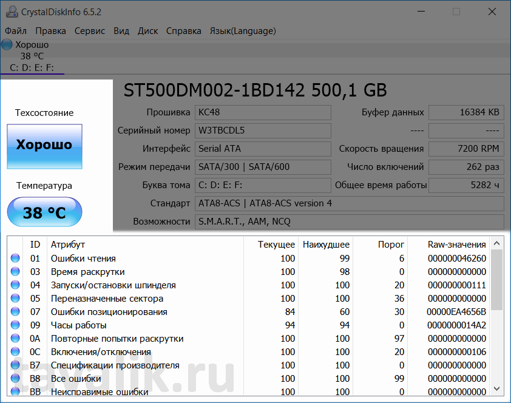Viewport: 511px width, 403px height.
Task: Click status orb for attribute 01 Ошибки чтения
Action: click(x=15, y=258)
